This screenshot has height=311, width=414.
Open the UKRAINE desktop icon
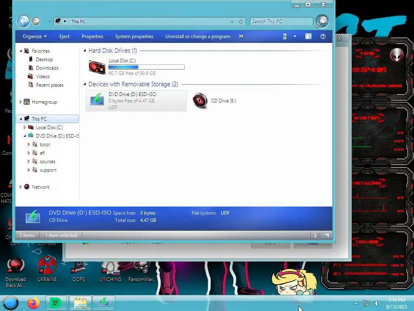coord(47,269)
